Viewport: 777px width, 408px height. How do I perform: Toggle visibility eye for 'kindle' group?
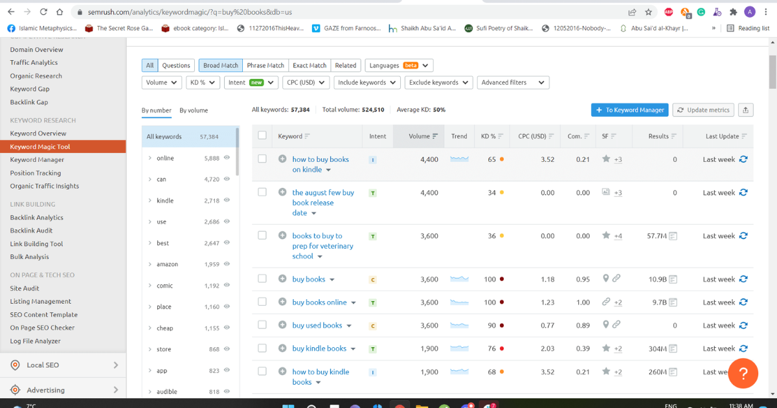tap(227, 201)
